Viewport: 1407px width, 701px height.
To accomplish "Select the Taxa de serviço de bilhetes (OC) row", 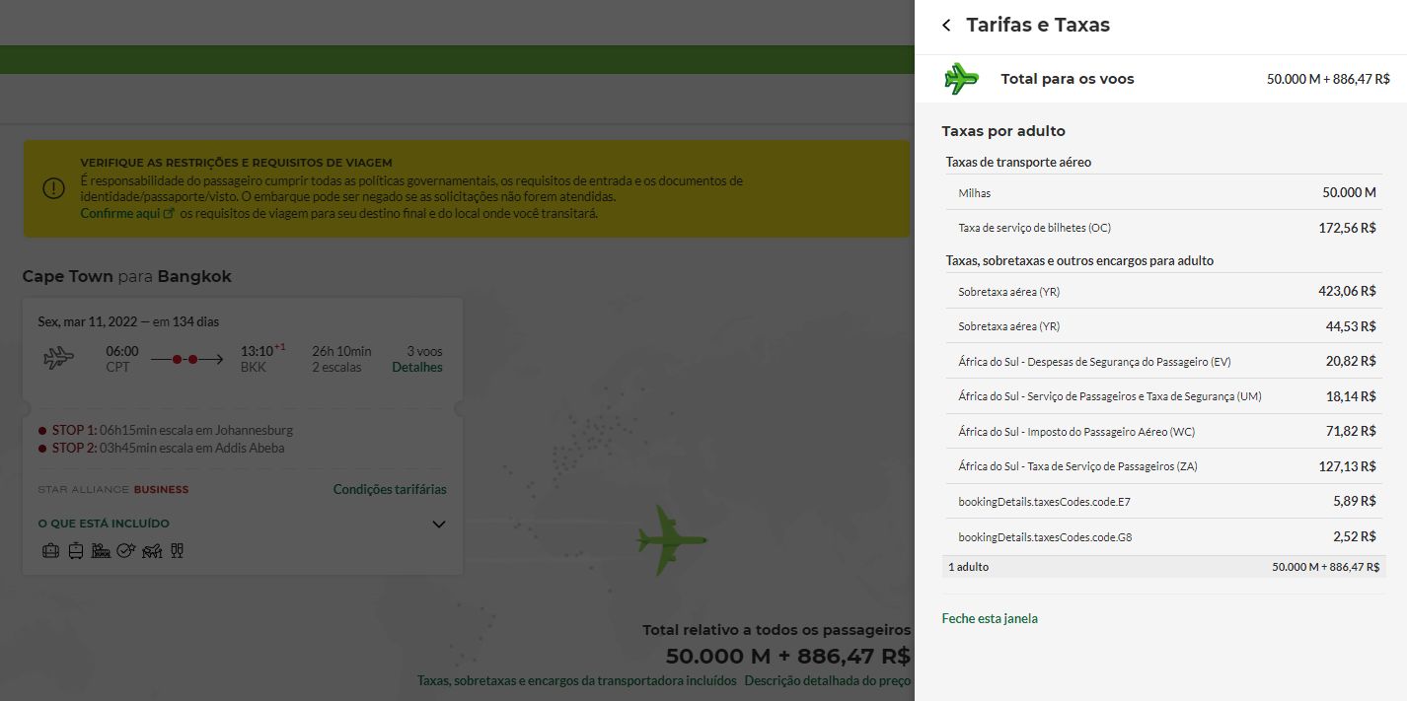I will tap(1164, 228).
